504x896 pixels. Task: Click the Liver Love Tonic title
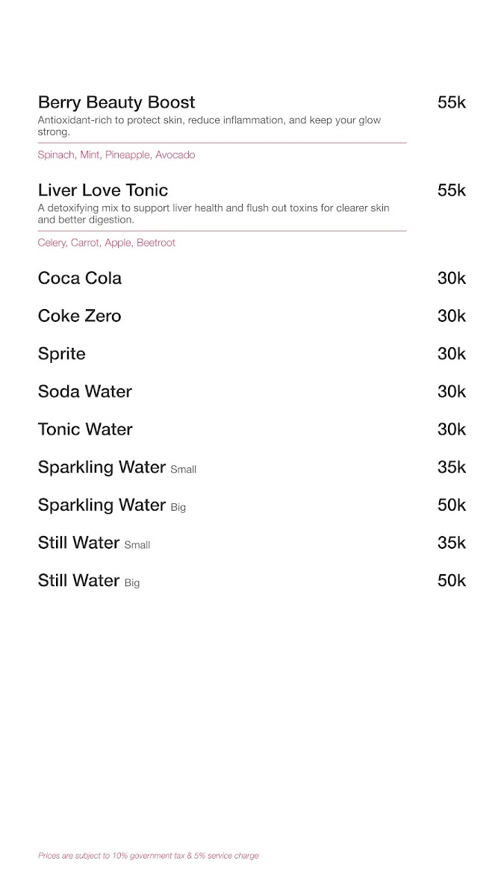[103, 190]
